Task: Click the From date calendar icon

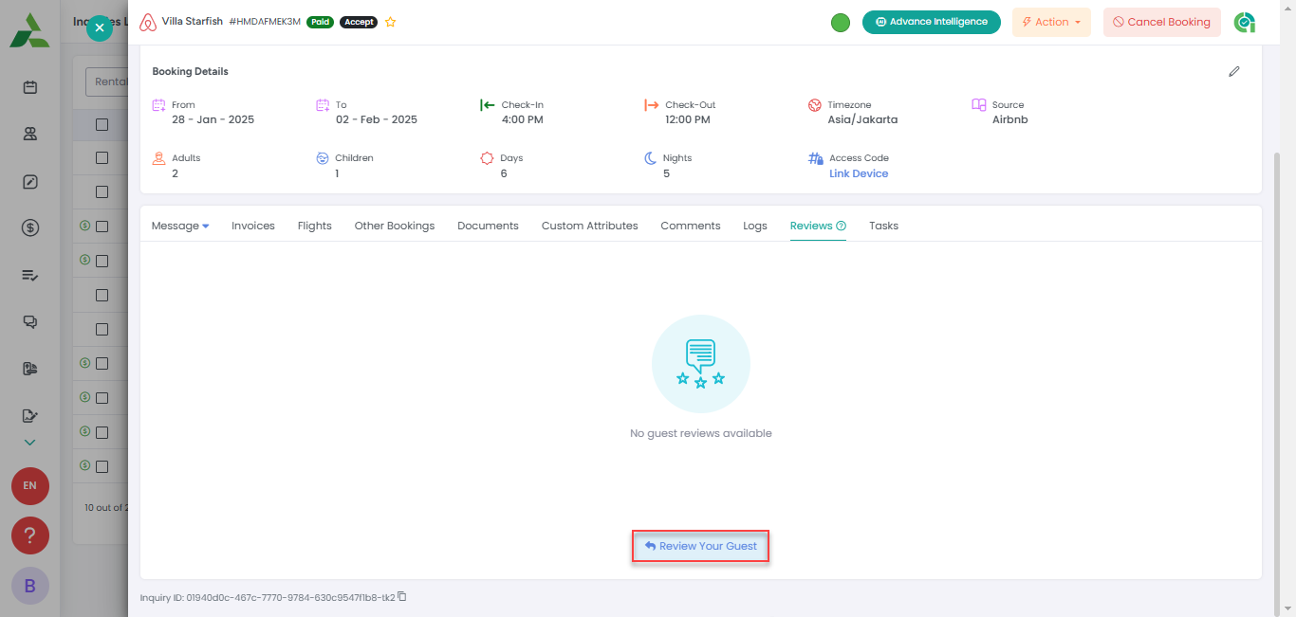Action: (158, 105)
